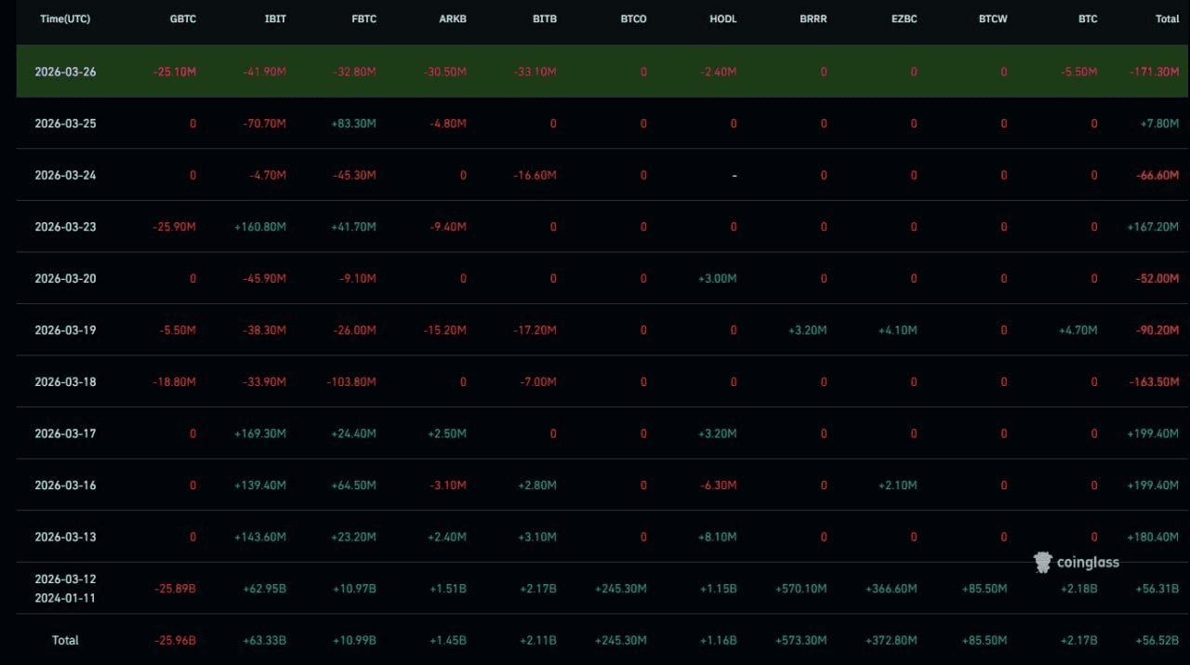Select the highlighted 2026-03-26 date row
The width and height of the screenshot is (1190, 665).
(65, 72)
